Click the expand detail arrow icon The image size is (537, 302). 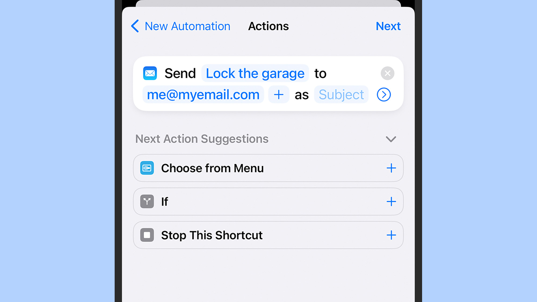tap(384, 95)
